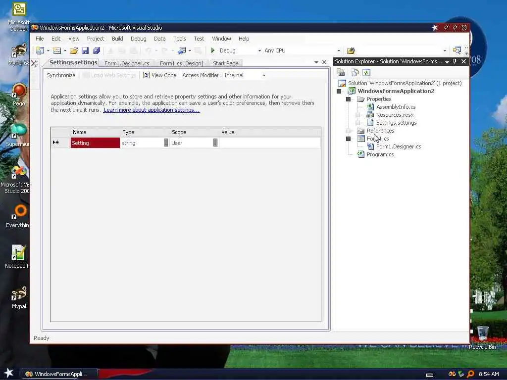
Task: Click the Solution Explorer toolbar icon at far right
Action: (x=456, y=50)
